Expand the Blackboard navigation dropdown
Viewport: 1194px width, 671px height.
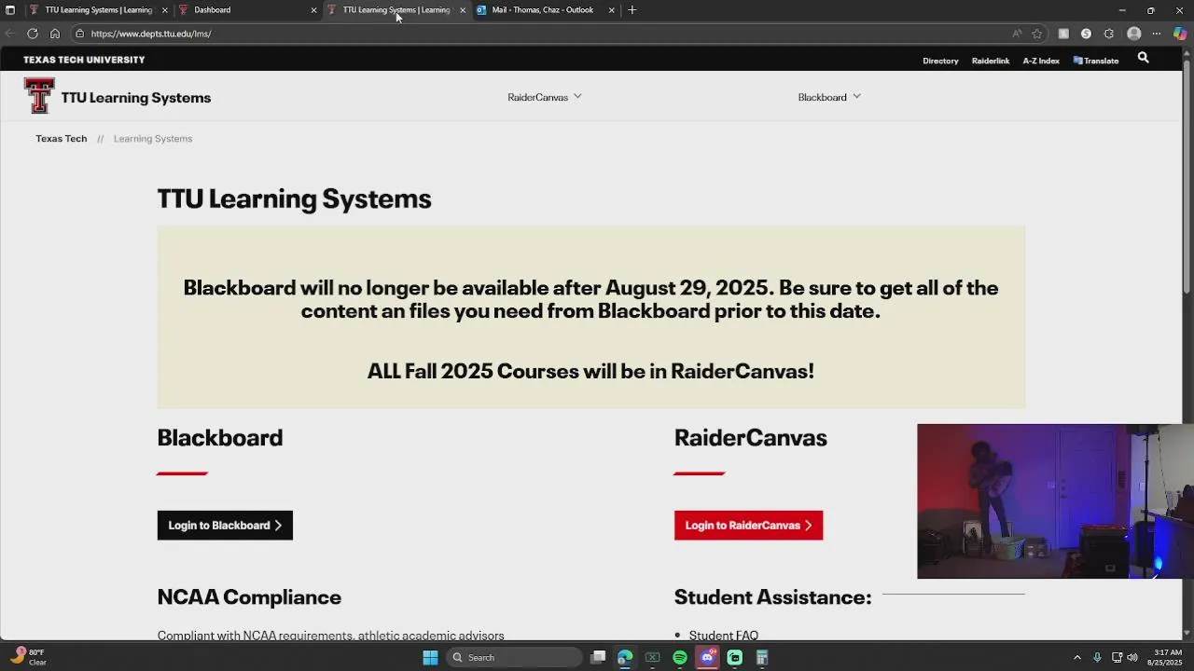pos(829,97)
